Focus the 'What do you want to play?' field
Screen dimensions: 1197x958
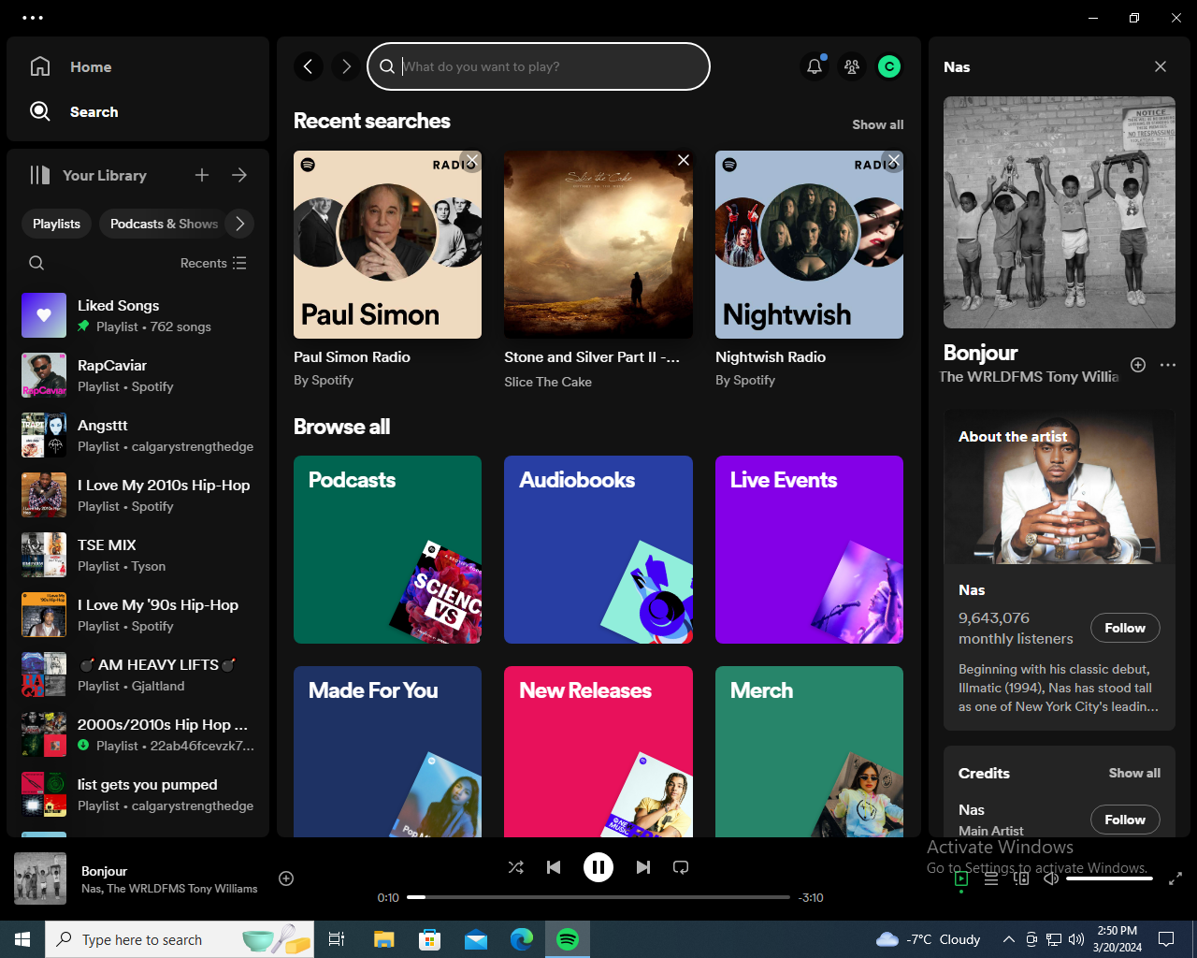pos(539,66)
